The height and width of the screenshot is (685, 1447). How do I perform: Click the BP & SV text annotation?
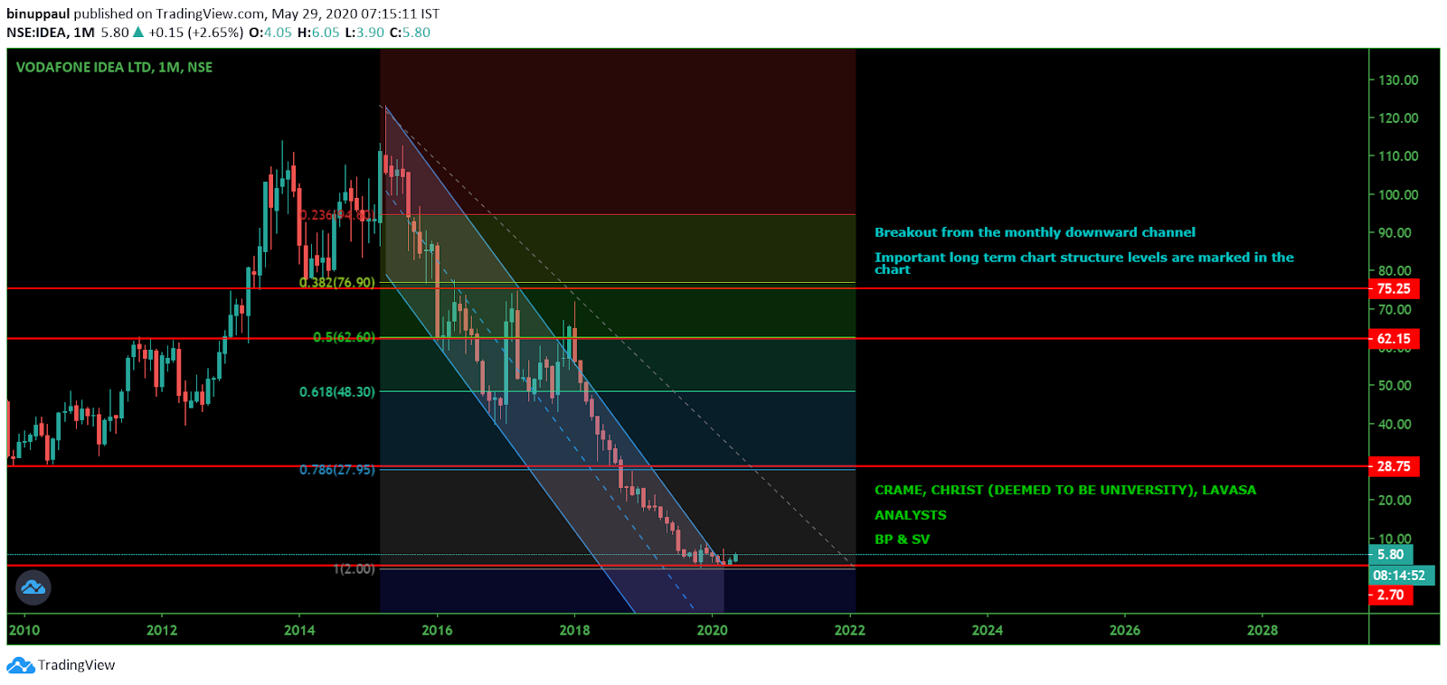click(903, 540)
